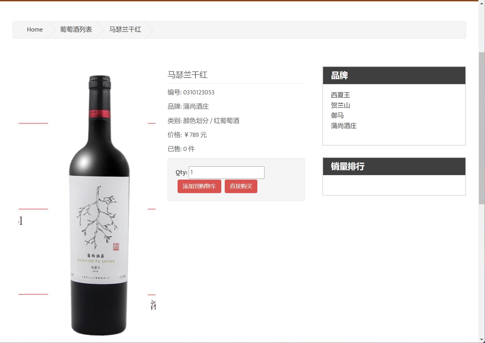Click the product title 马瑟兰干红 heading
The height and width of the screenshot is (343, 485).
(187, 75)
